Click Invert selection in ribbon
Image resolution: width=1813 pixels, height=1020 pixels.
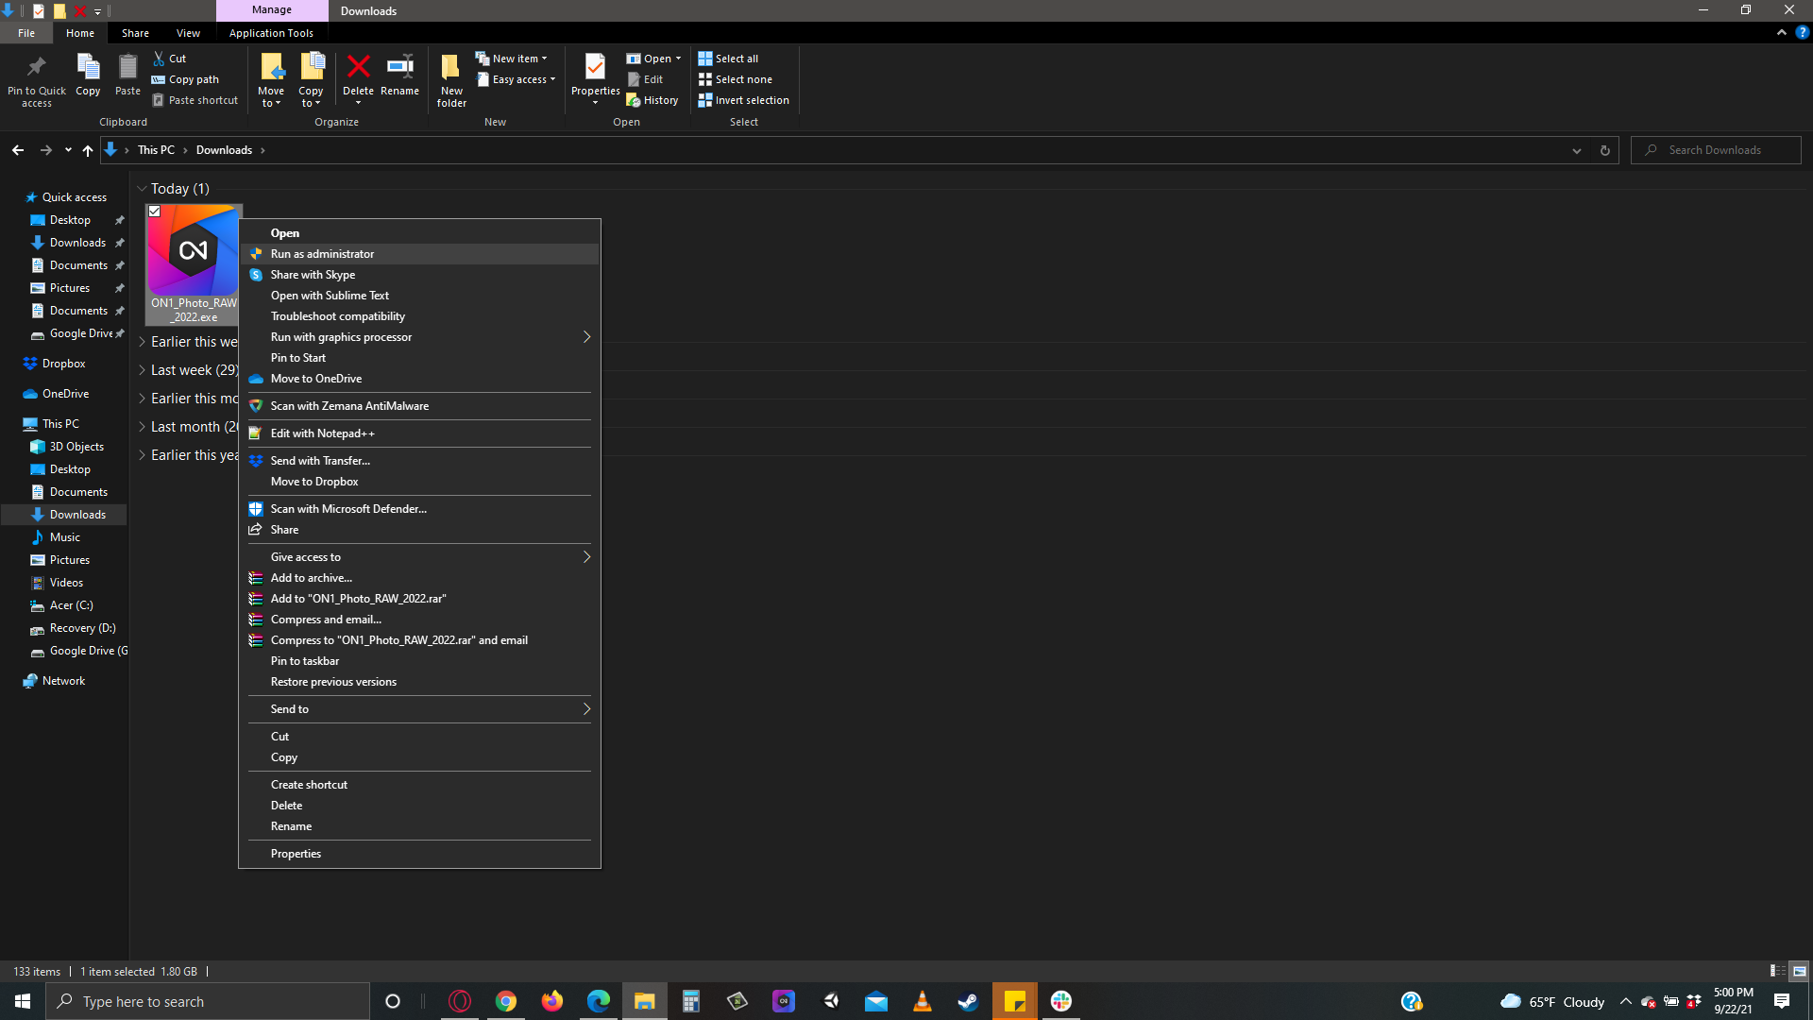[x=743, y=100]
